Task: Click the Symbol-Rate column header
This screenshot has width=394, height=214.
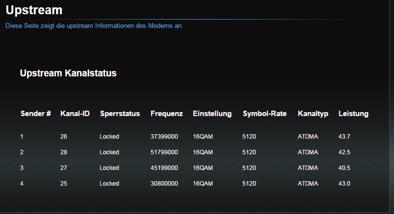Action: click(x=264, y=114)
